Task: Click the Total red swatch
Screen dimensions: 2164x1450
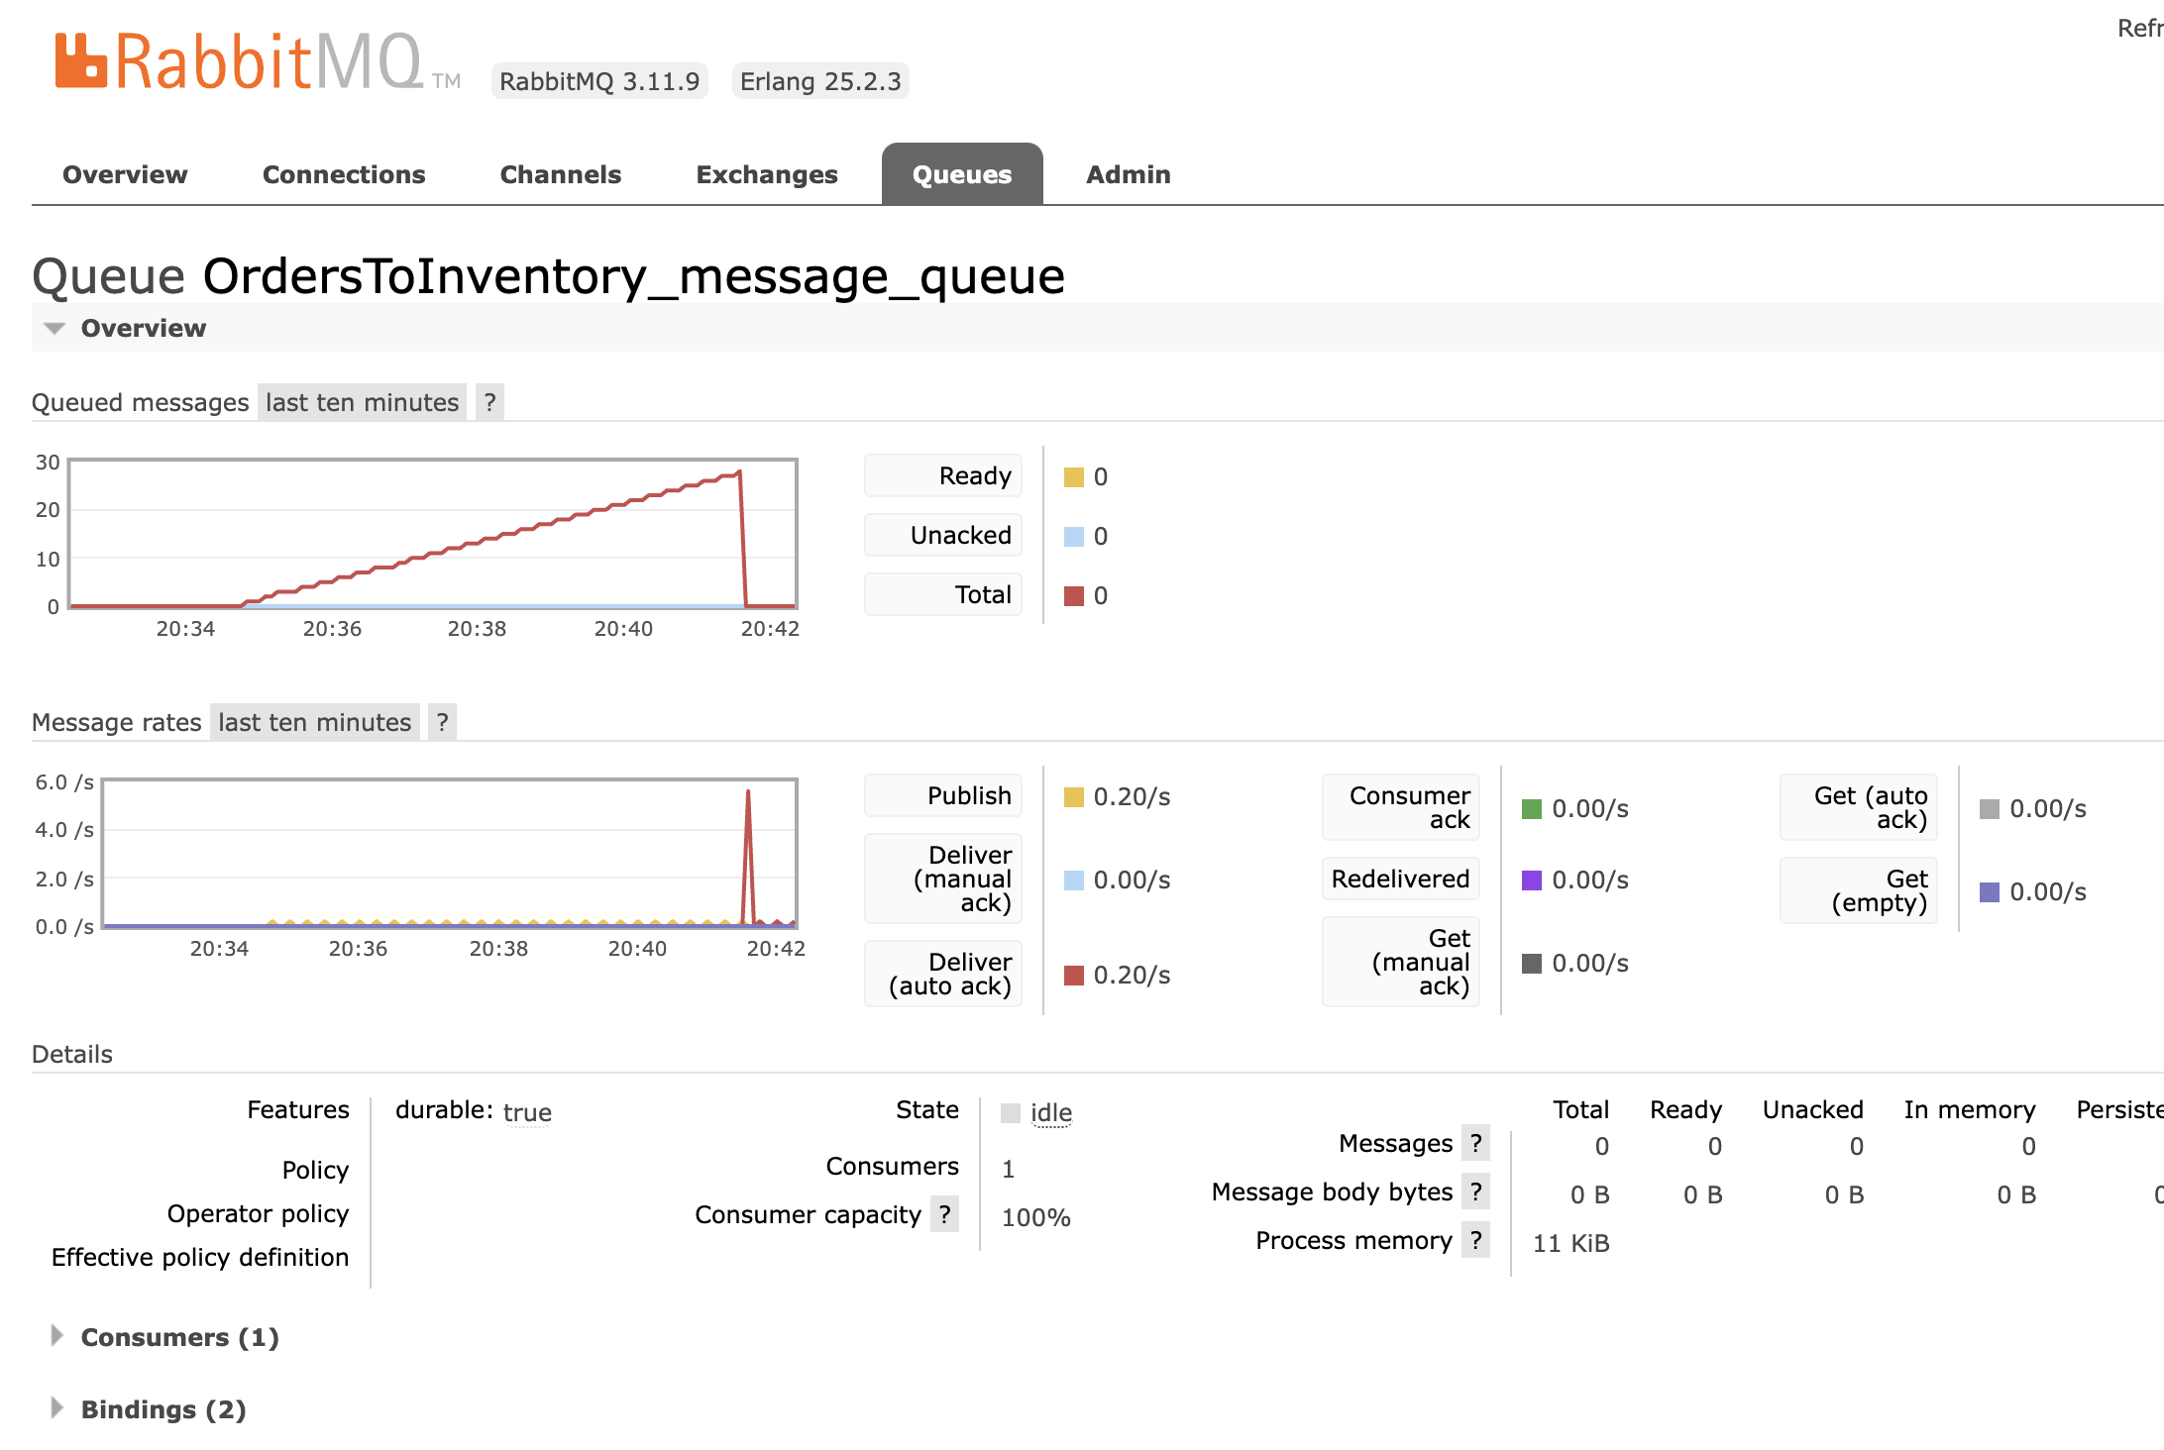Action: click(1074, 596)
